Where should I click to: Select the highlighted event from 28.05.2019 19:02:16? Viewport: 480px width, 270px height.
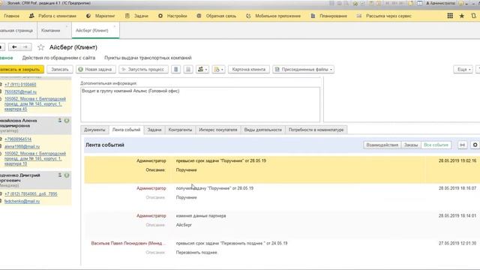[x=282, y=169]
